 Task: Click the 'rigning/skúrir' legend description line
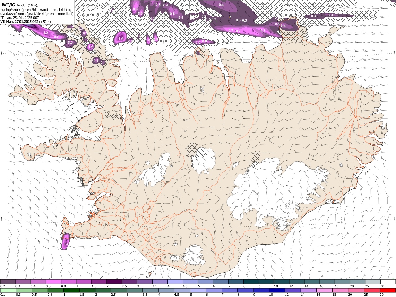click(36, 9)
